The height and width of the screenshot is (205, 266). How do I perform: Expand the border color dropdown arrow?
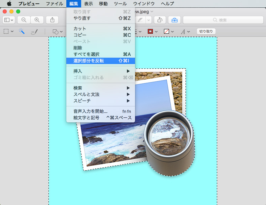[x=156, y=32]
